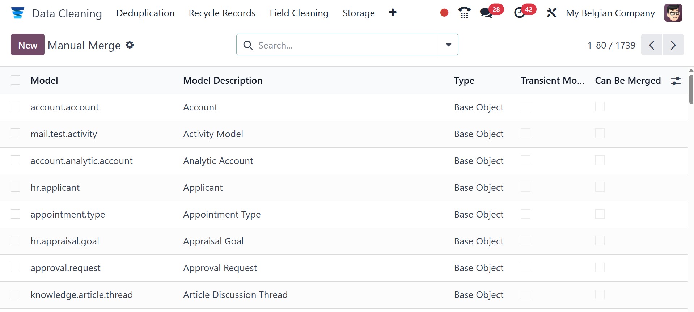
Task: Tick the account.account row checkbox
Action: point(16,107)
